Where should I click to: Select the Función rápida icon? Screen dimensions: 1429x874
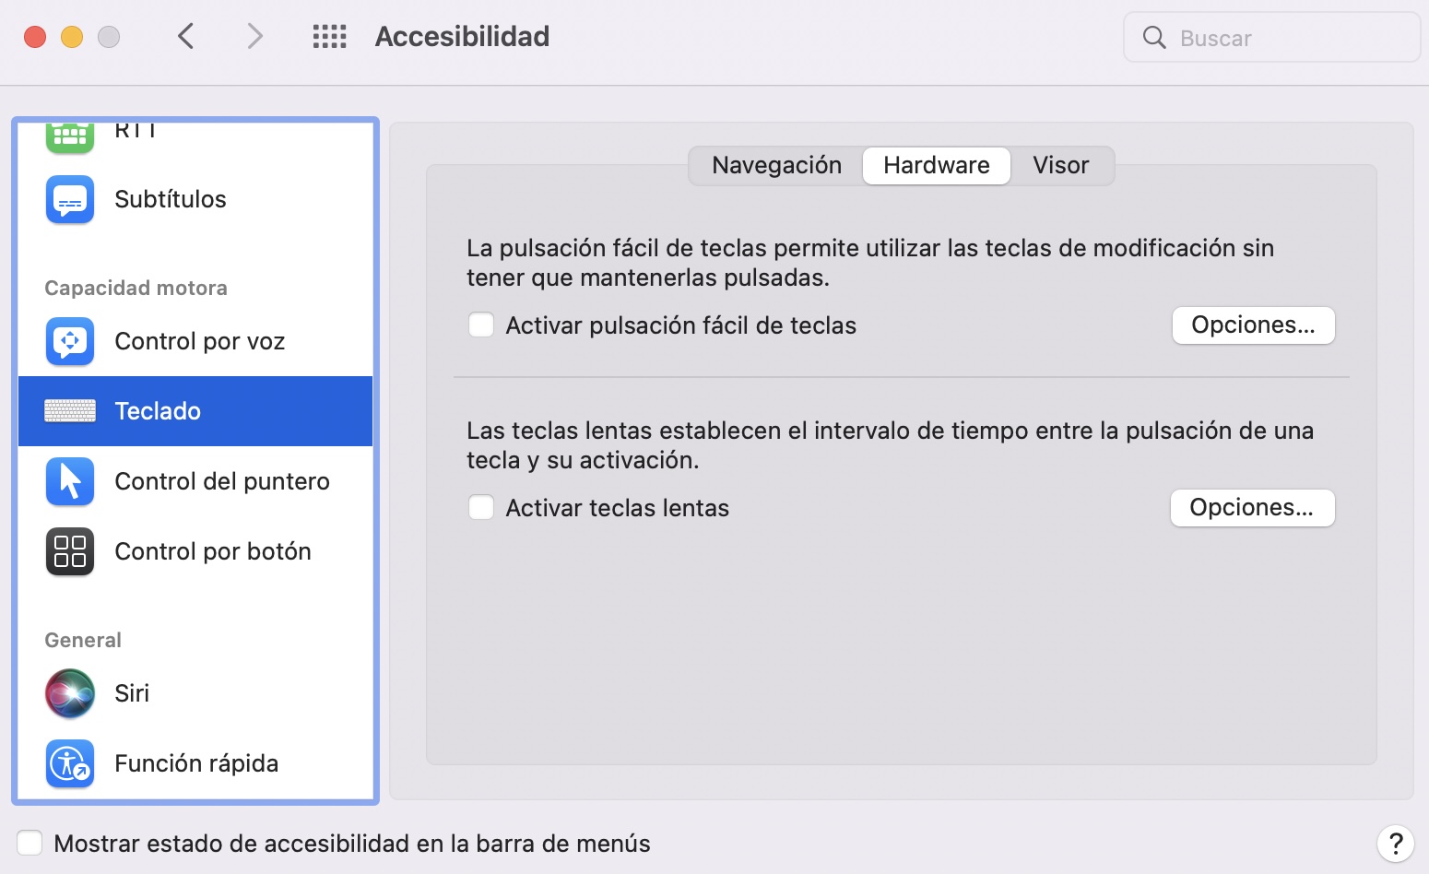tap(69, 762)
